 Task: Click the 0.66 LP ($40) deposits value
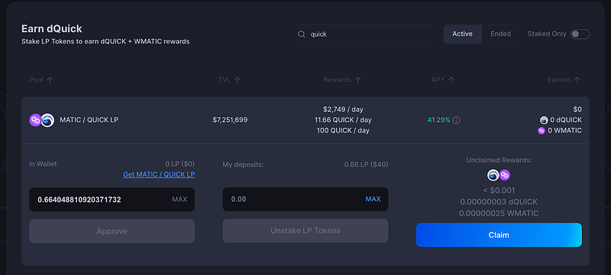pyautogui.click(x=367, y=165)
